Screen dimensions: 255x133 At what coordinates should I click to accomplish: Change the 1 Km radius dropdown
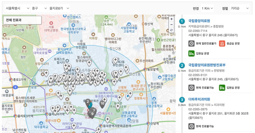coord(207,8)
